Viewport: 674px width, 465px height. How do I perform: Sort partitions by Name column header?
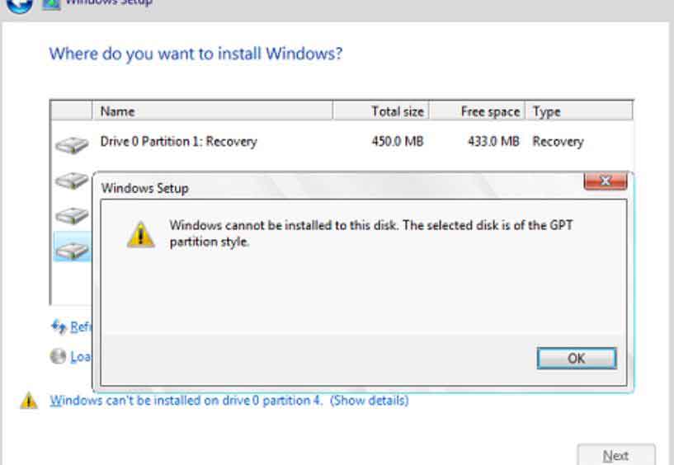click(212, 111)
